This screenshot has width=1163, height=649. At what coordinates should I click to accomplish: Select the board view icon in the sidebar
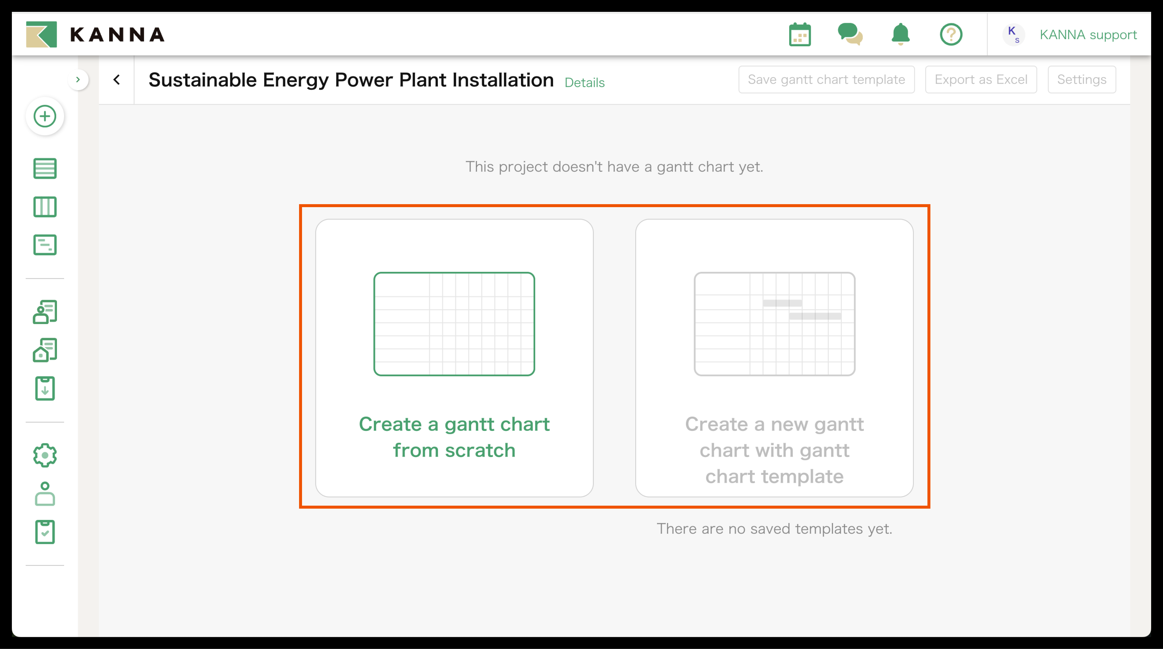point(45,207)
